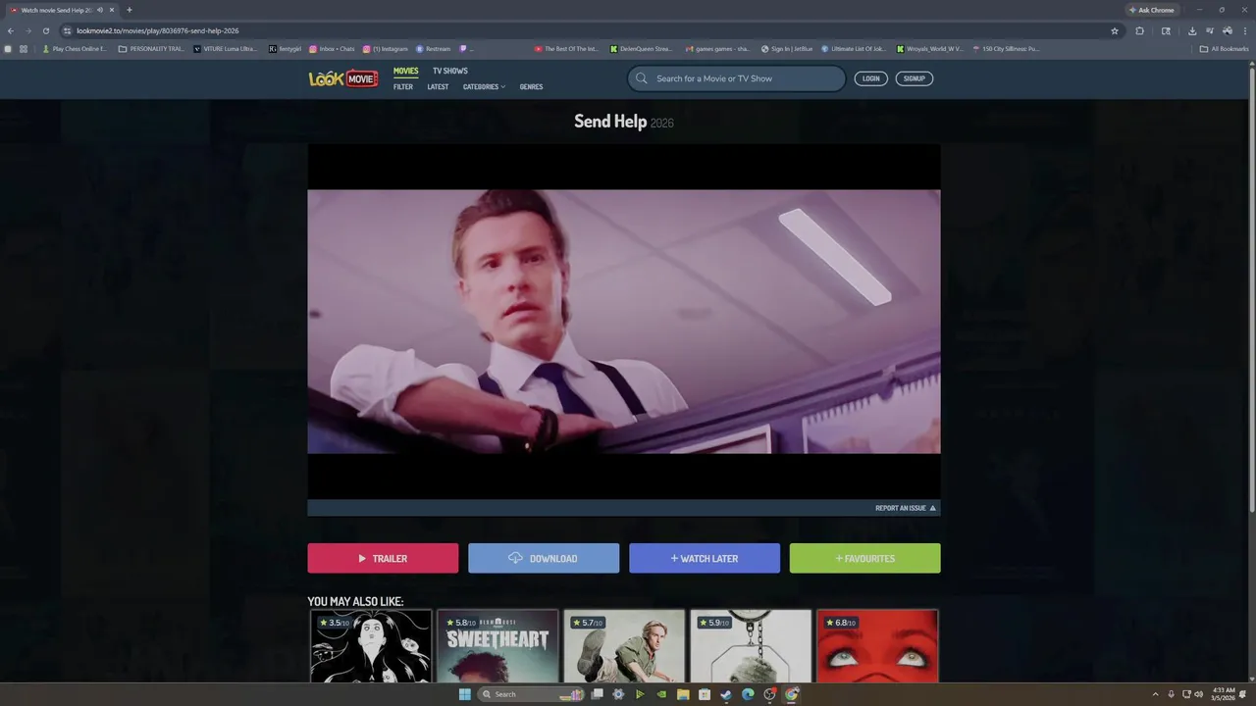Screen dimensions: 1256x706
Task: Go back with the browser back arrow
Action: 11,30
